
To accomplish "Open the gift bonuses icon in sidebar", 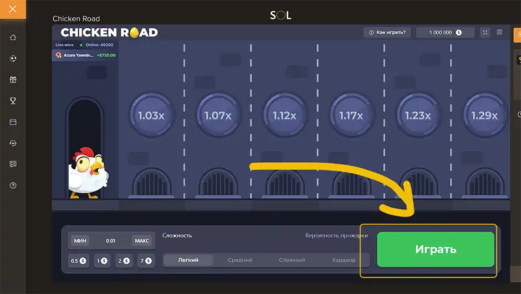I will [13, 80].
